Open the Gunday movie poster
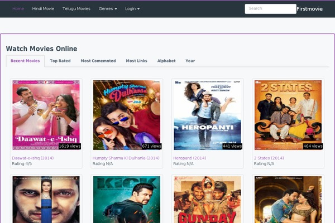 [x=208, y=200]
